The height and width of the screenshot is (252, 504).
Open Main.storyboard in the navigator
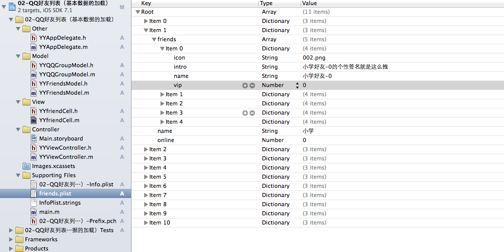pyautogui.click(x=61, y=138)
